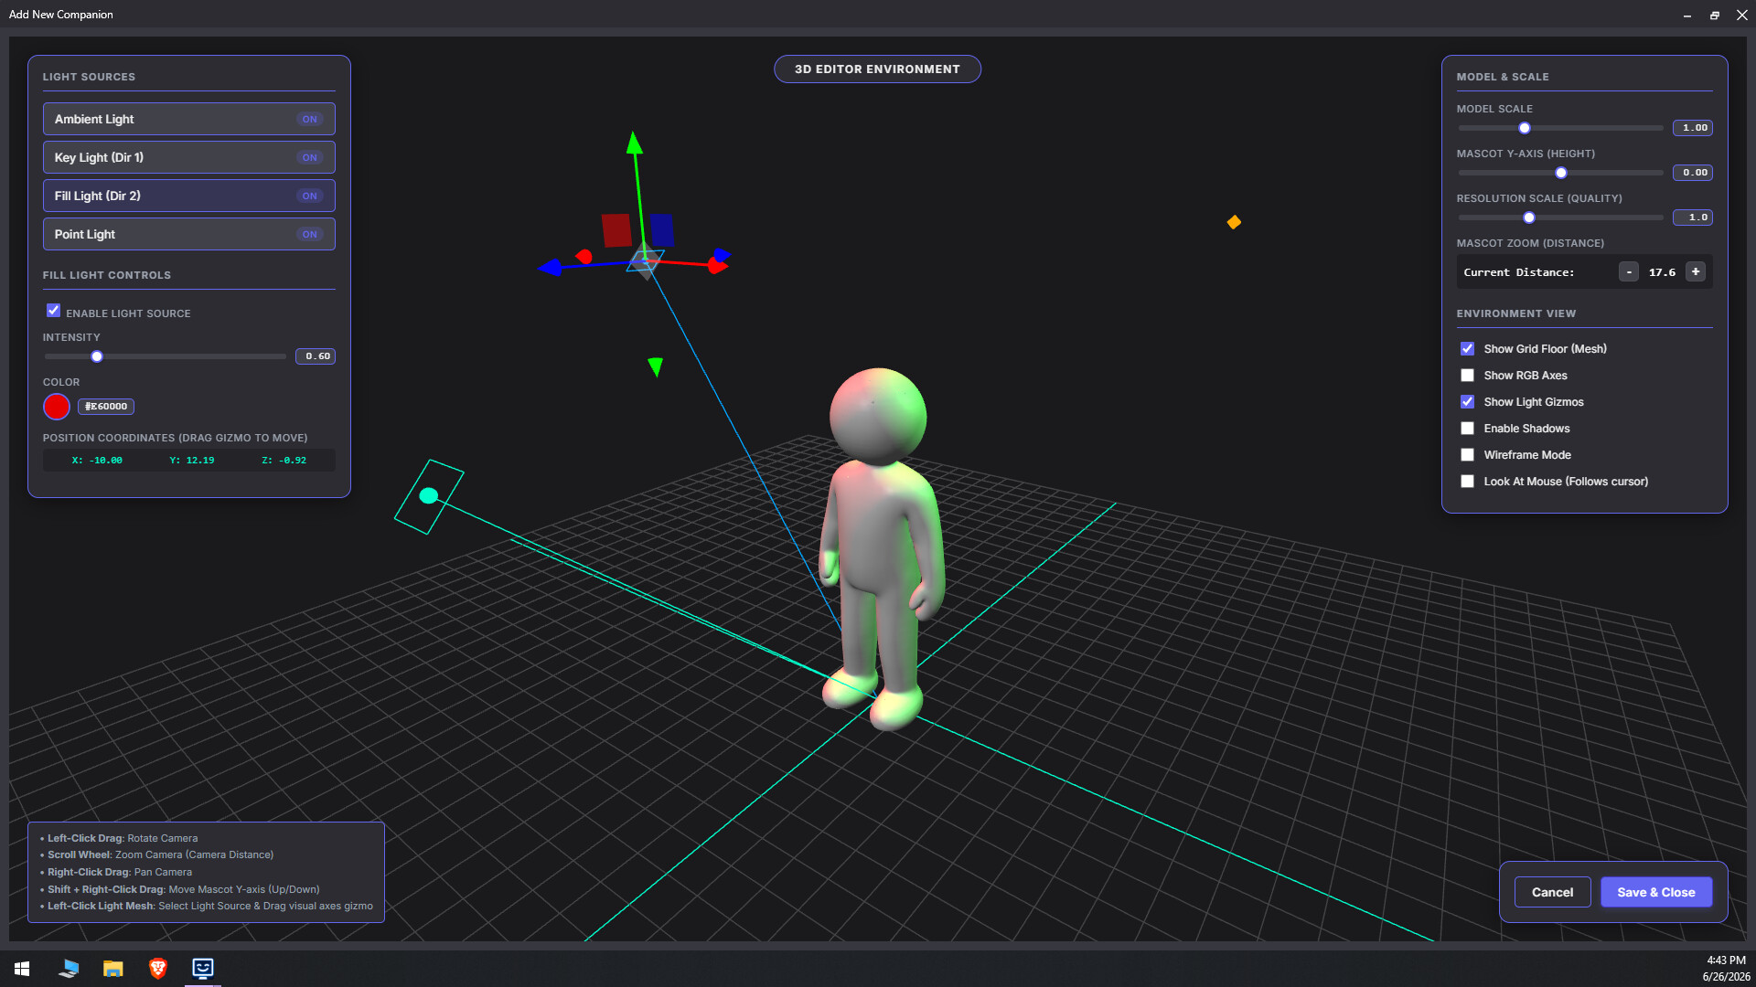This screenshot has width=1756, height=987.
Task: Select Fill Light (Dir 2) row label
Action: point(98,196)
